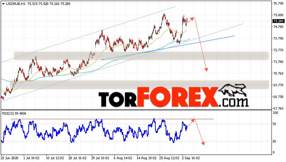Select RSI scale level 100

coord(275,113)
